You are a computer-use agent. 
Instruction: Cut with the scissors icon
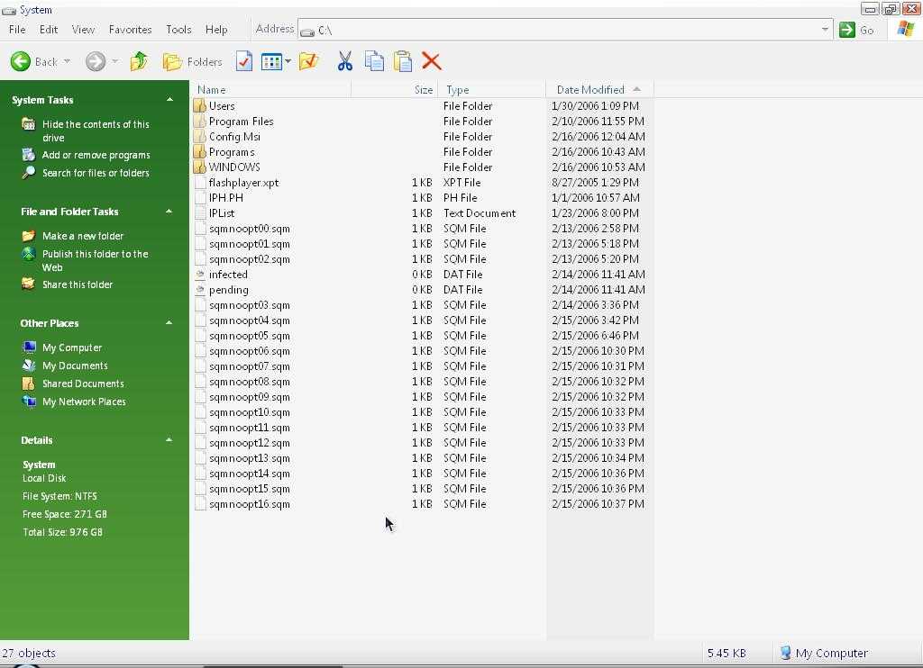[345, 61]
